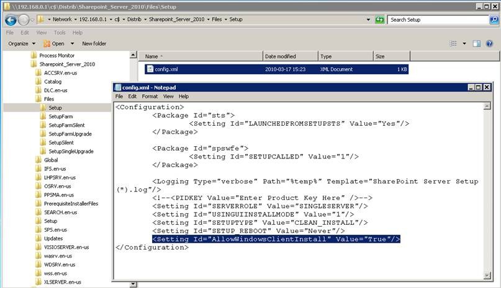Click the Change your view icon in Explorer
The width and height of the screenshot is (501, 288).
point(453,43)
